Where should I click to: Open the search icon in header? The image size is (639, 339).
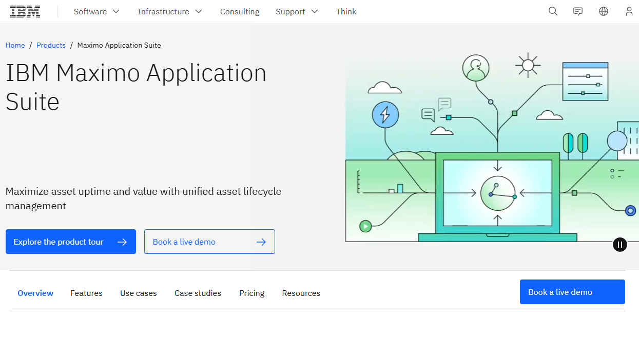coord(553,11)
